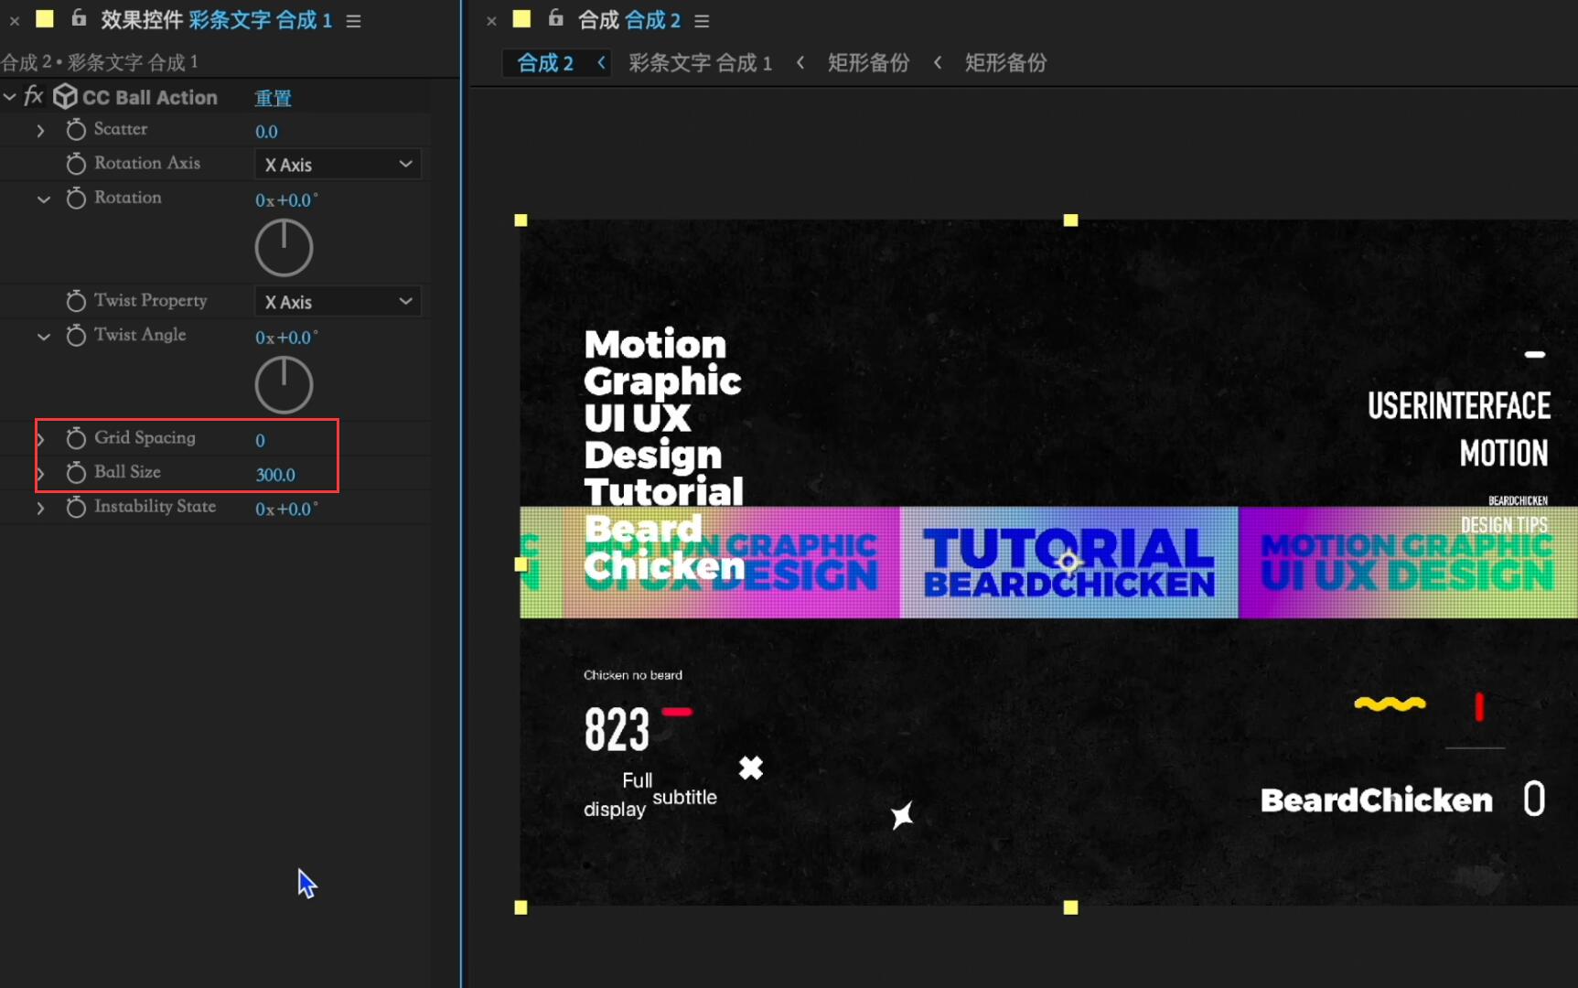Click the CC Ball Action effect name

pyautogui.click(x=150, y=98)
